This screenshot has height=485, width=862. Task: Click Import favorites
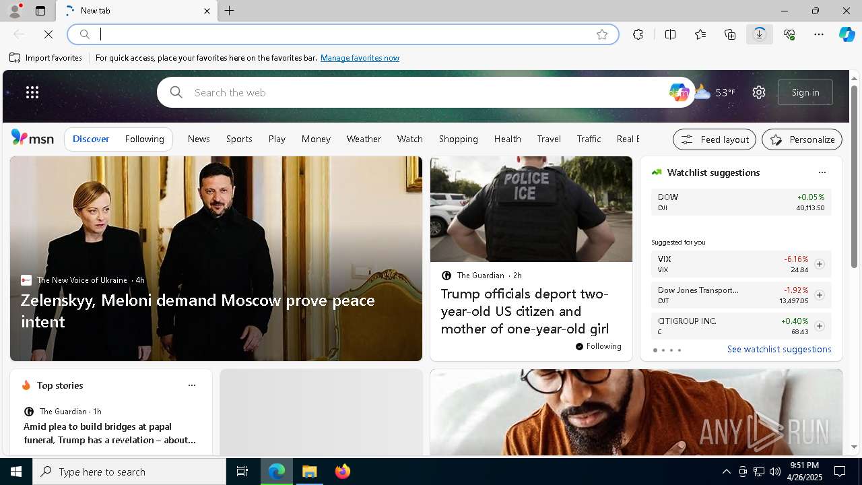click(46, 58)
